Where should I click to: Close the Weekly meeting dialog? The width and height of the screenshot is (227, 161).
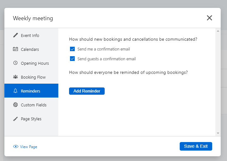tap(209, 18)
